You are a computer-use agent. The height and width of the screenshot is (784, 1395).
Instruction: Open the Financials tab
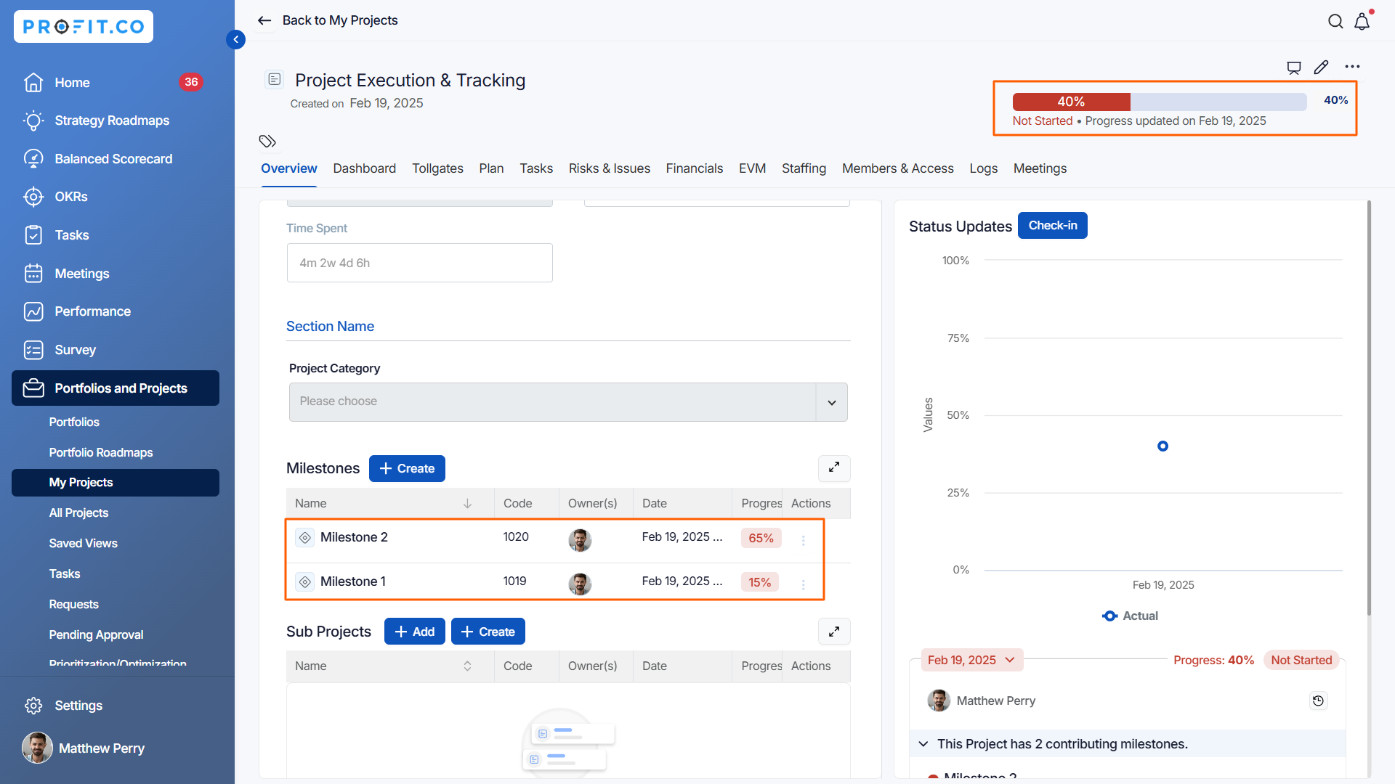[694, 168]
